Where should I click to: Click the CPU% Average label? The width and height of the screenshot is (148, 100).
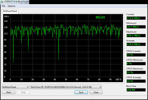[134, 77]
